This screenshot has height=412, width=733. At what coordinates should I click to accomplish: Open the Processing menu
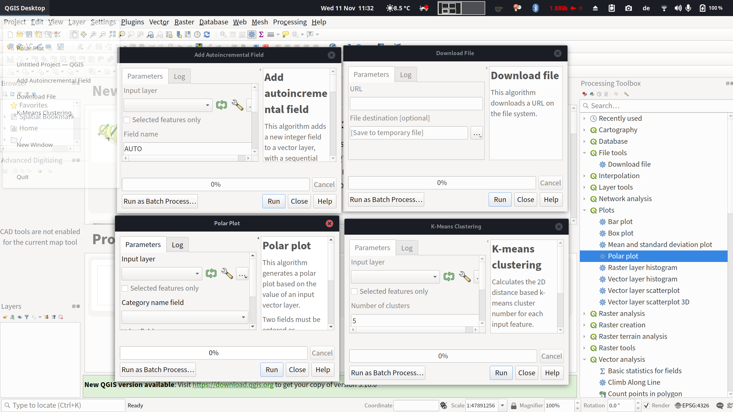(x=290, y=22)
